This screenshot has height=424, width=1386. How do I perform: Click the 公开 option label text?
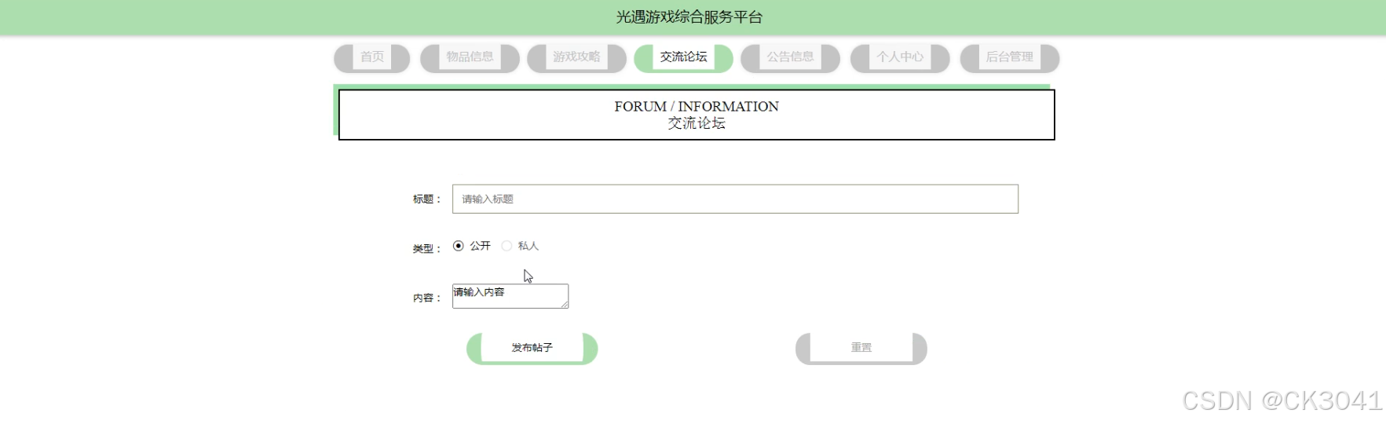pos(480,246)
